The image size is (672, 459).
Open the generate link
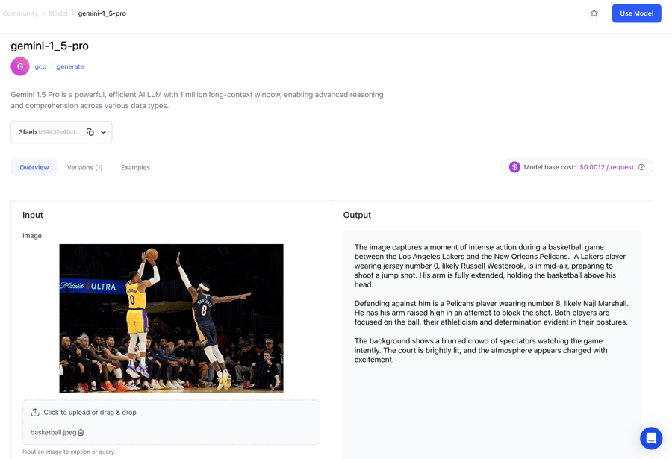[x=70, y=66]
